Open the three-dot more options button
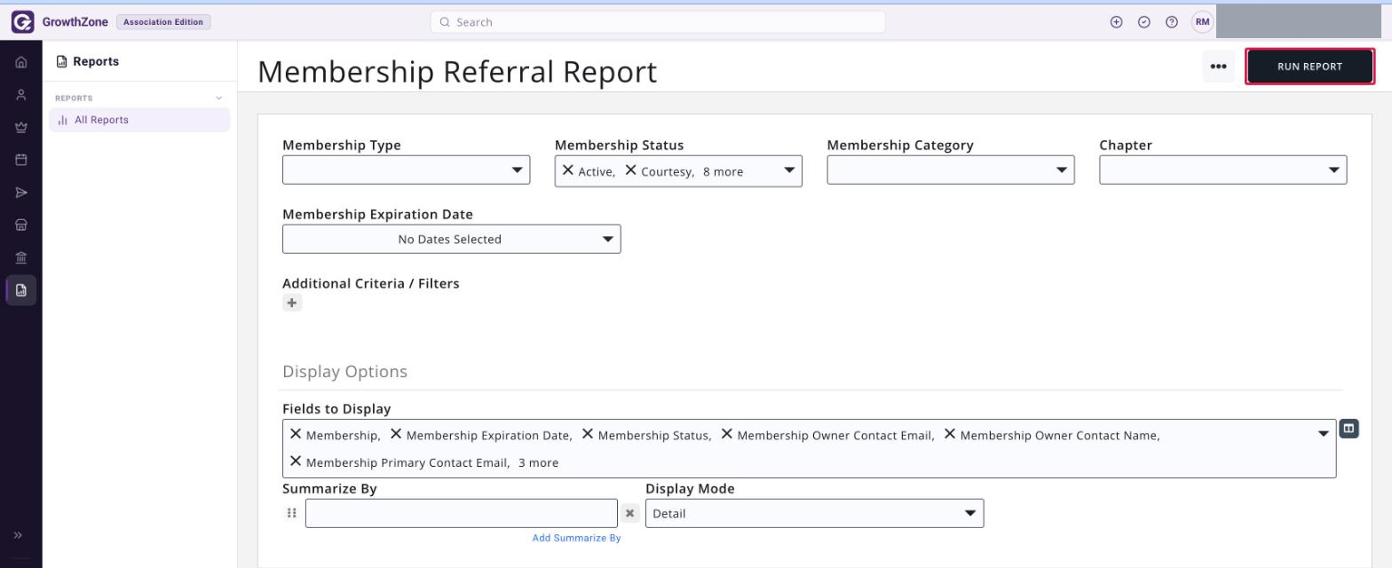The image size is (1392, 568). tap(1218, 67)
